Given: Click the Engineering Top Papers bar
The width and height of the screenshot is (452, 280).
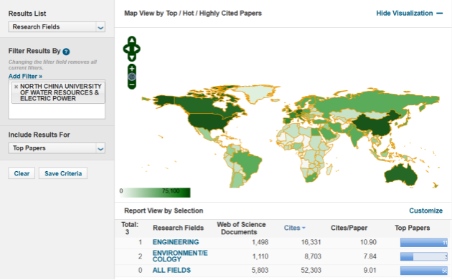Looking at the screenshot, I should 424,243.
